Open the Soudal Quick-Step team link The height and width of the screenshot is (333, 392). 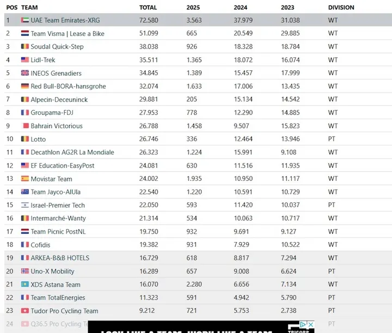(57, 46)
